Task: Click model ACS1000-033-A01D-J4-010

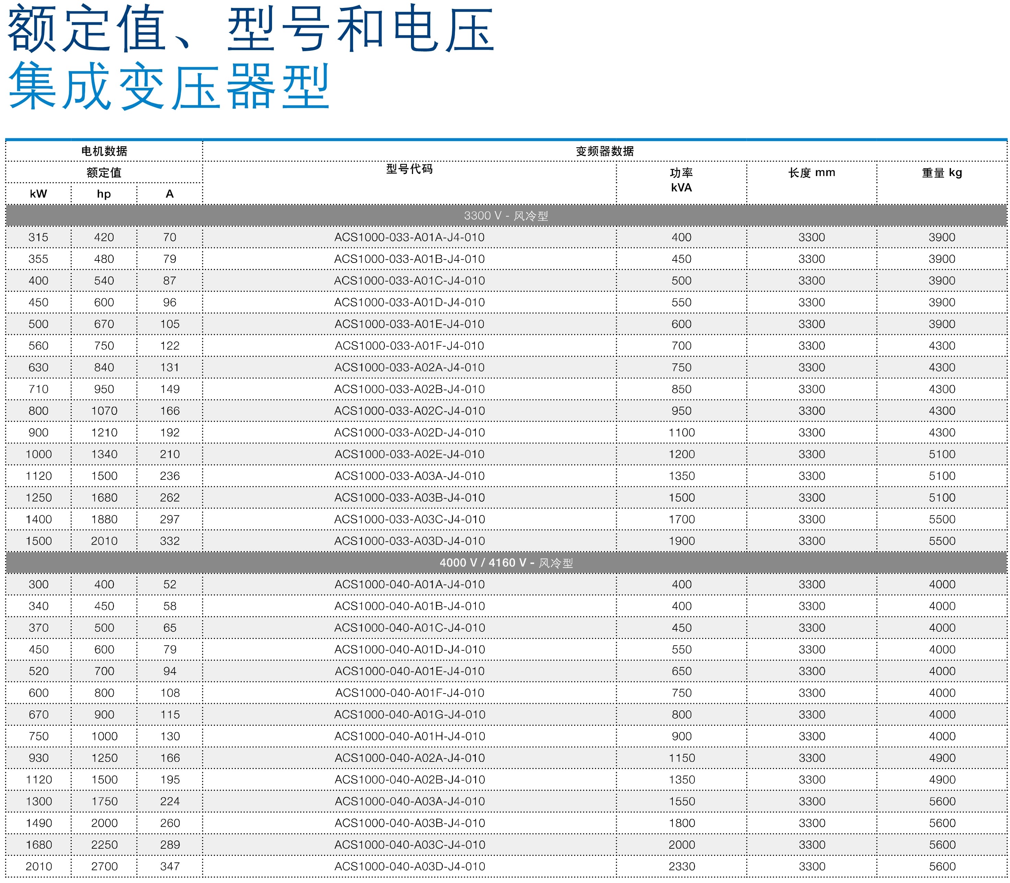Action: tap(409, 303)
